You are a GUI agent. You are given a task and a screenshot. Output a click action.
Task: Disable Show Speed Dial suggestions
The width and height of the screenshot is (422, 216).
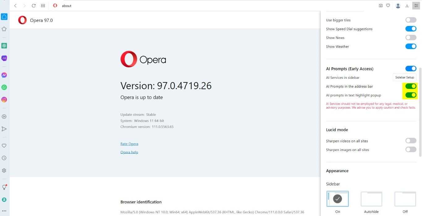pos(411,29)
